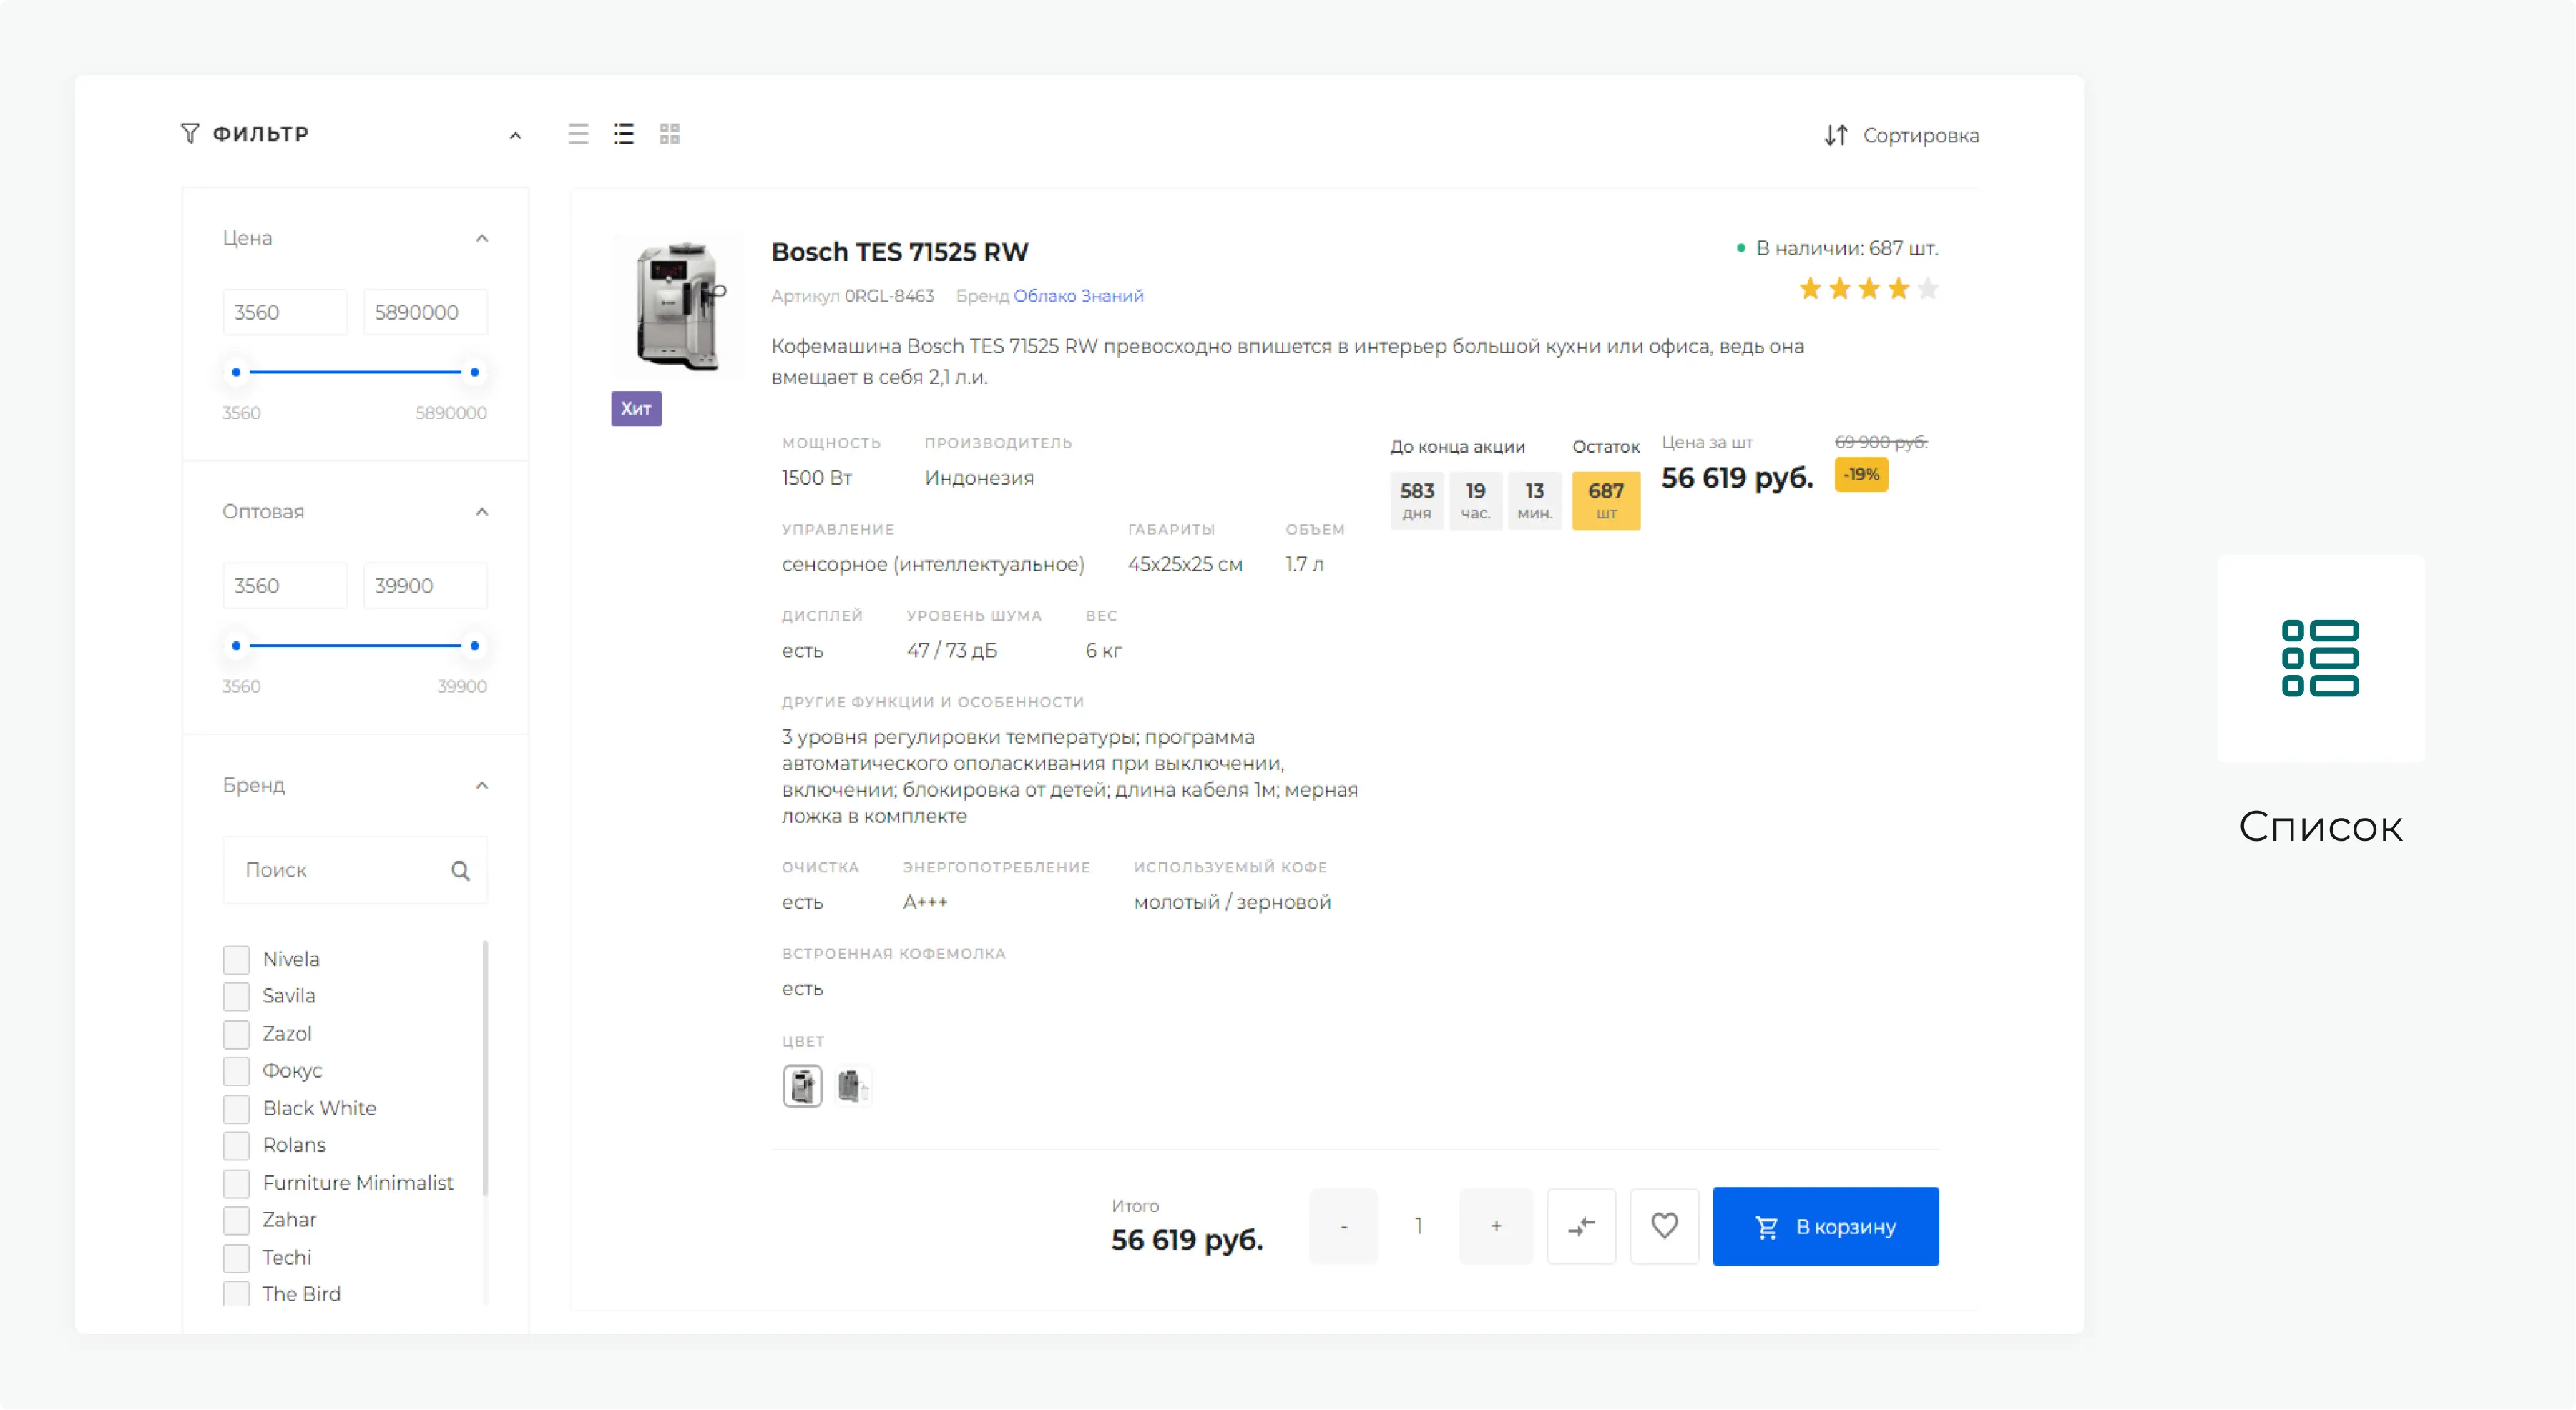Add product to compare with arrows icon
This screenshot has height=1410, width=2576.
coord(1581,1226)
